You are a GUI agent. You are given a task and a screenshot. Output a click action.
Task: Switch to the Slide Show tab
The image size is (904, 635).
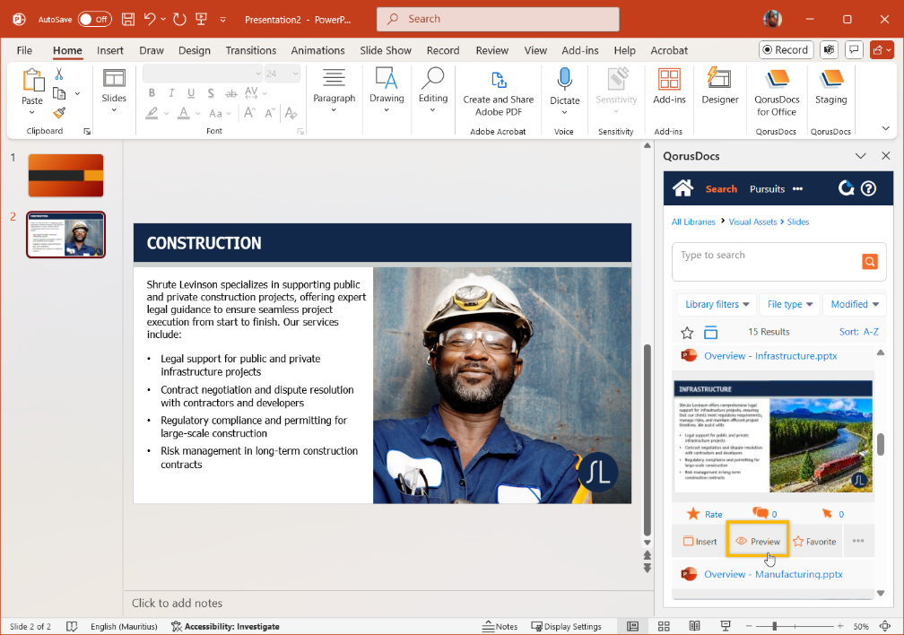[386, 50]
